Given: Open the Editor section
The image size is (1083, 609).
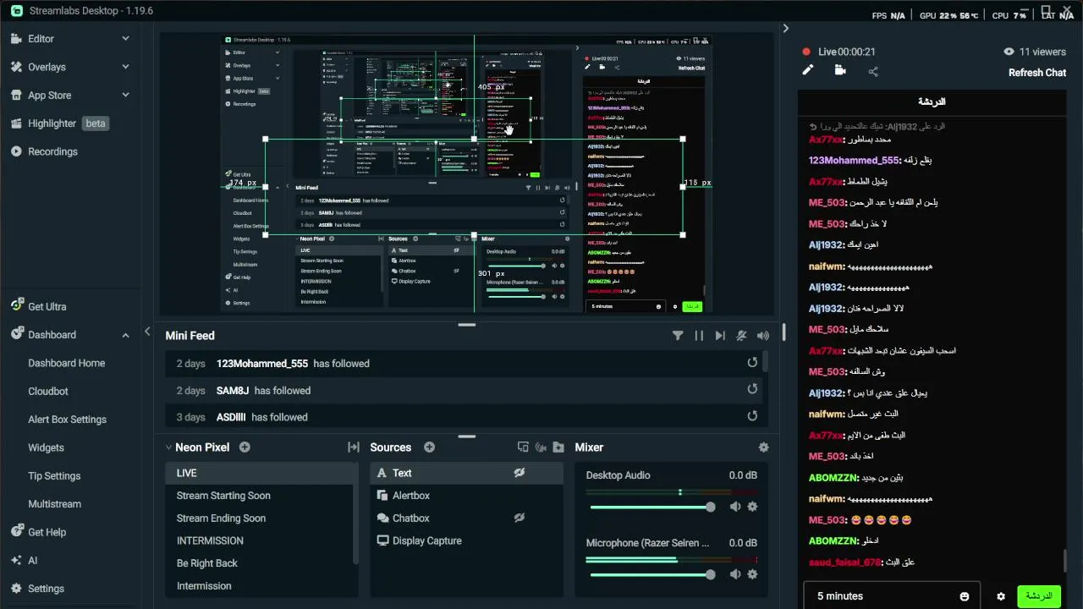Looking at the screenshot, I should [41, 39].
